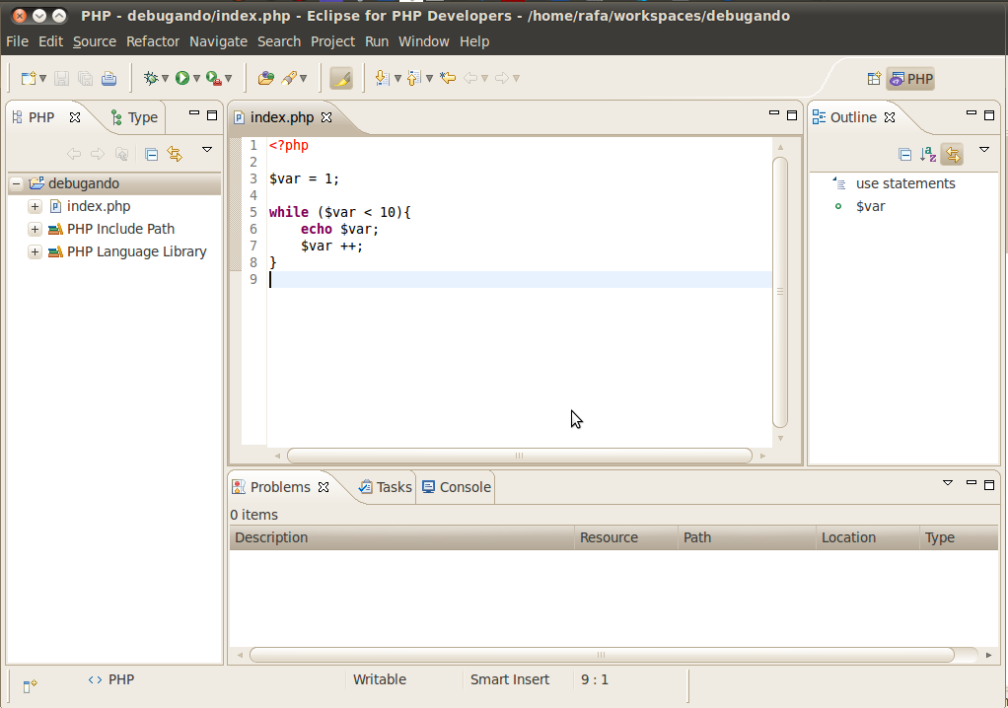
Task: Collapse the debugando project node
Action: click(x=17, y=183)
